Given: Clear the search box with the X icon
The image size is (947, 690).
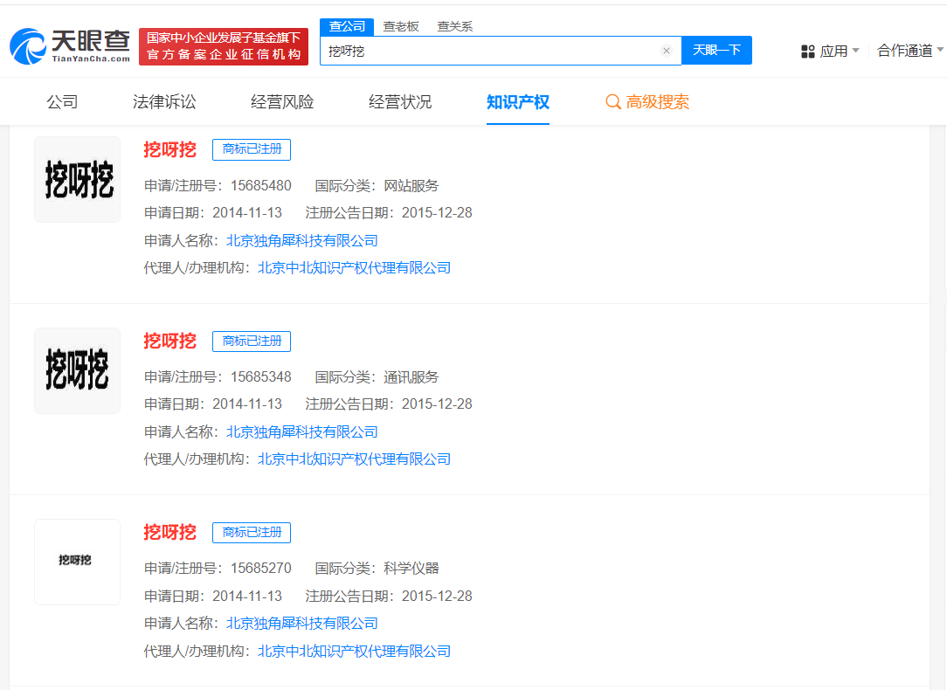Looking at the screenshot, I should click(667, 51).
